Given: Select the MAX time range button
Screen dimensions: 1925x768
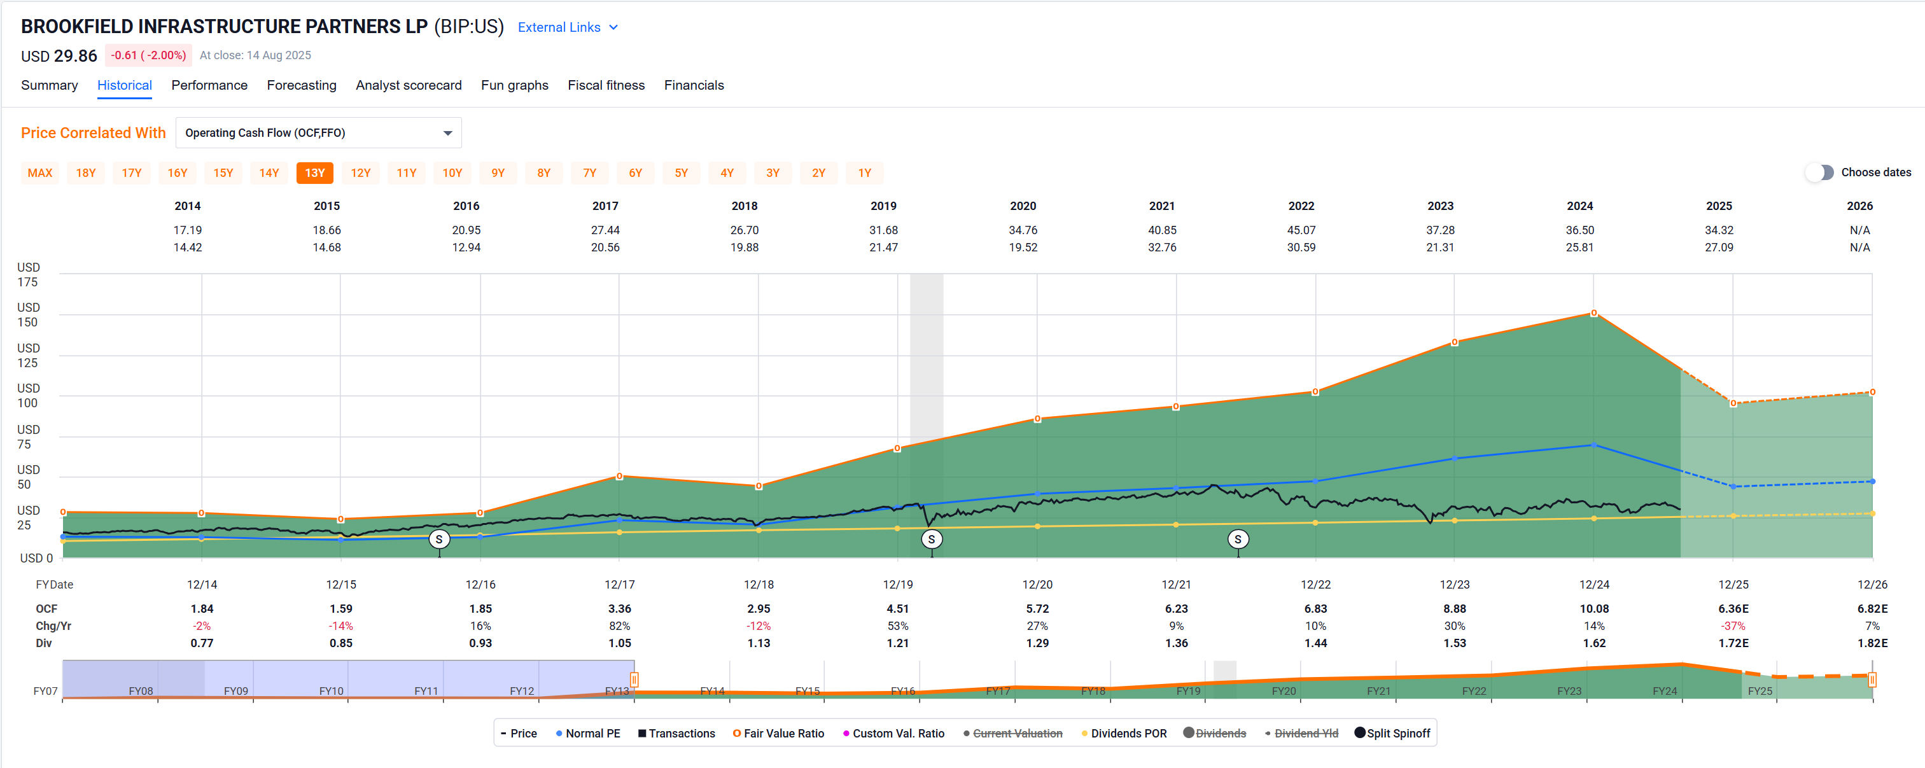Looking at the screenshot, I should [x=39, y=172].
